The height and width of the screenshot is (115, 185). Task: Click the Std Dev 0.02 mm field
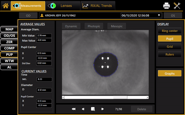click(44, 63)
